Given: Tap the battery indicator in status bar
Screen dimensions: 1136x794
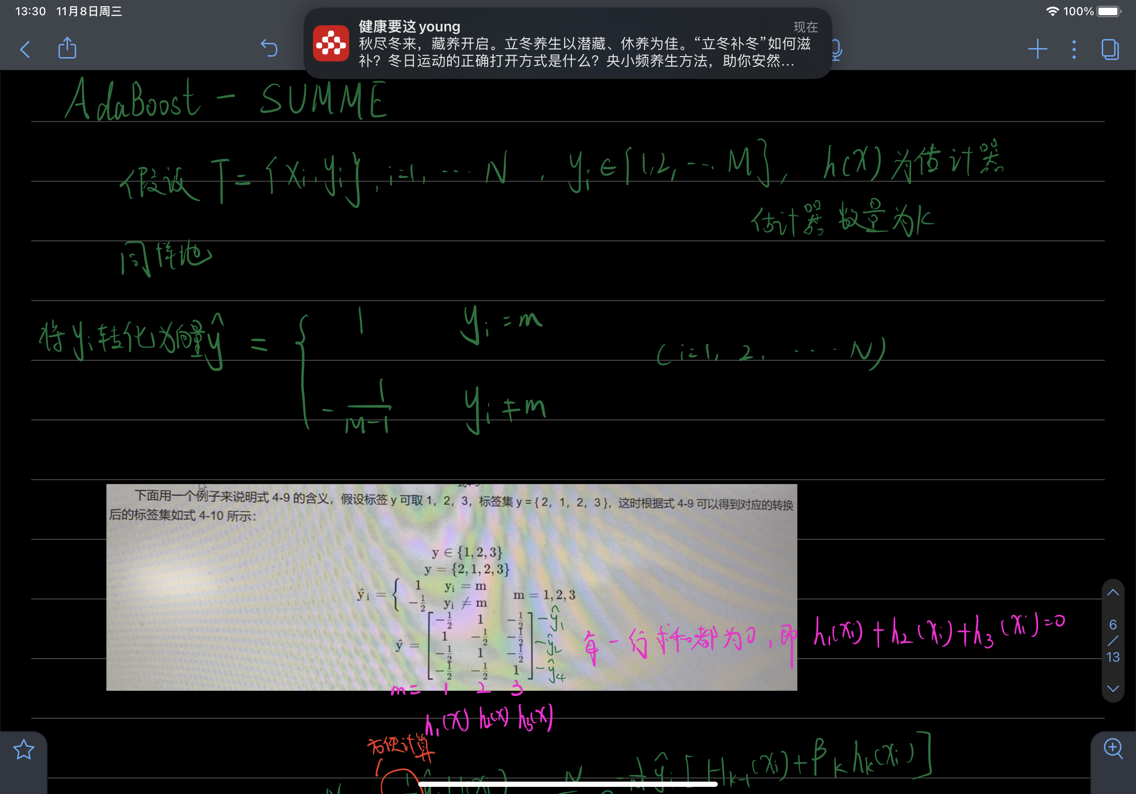Looking at the screenshot, I should click(x=1108, y=11).
